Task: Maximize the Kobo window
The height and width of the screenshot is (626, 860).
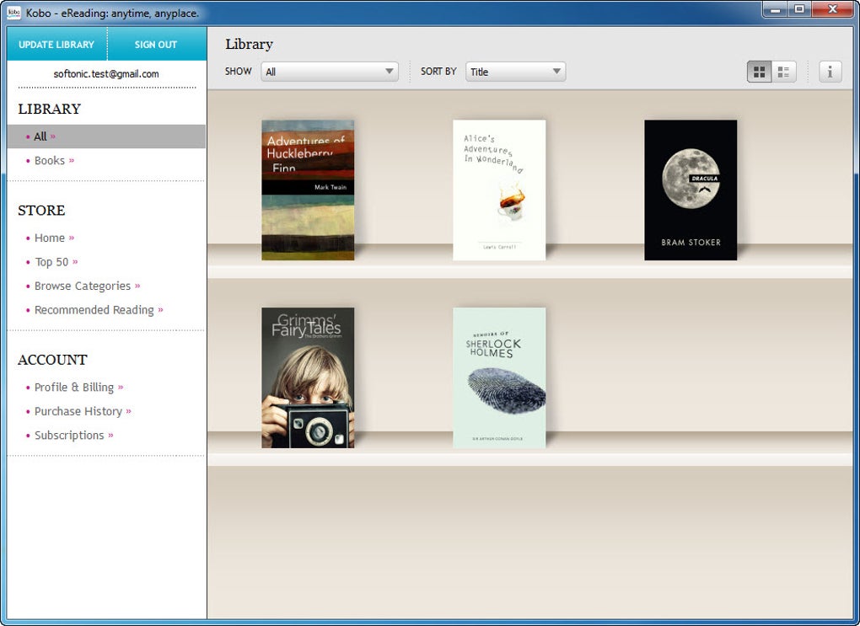Action: (799, 9)
